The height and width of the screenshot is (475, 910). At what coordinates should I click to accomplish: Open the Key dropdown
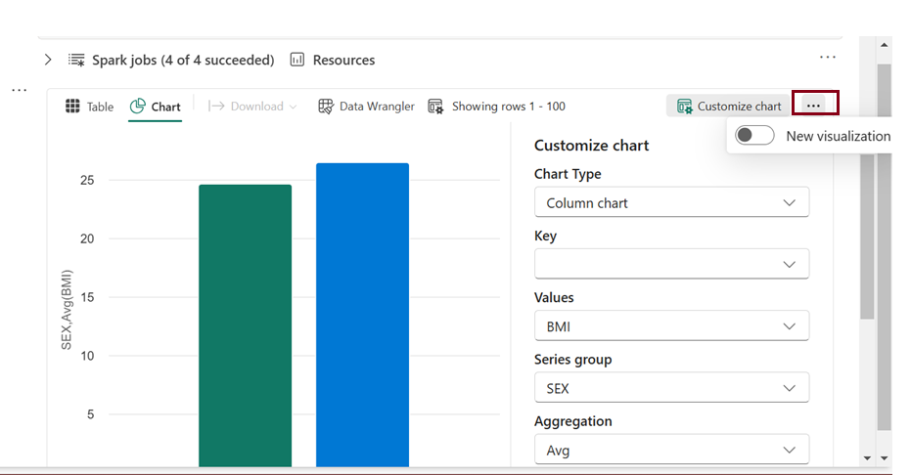(x=671, y=264)
